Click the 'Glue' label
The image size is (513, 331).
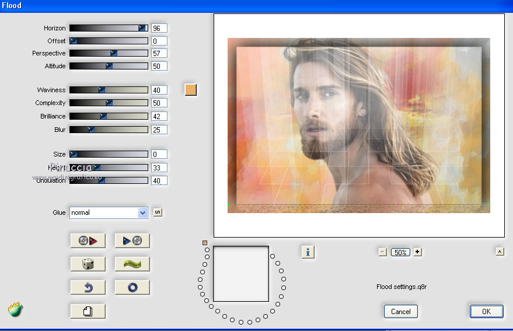point(59,212)
